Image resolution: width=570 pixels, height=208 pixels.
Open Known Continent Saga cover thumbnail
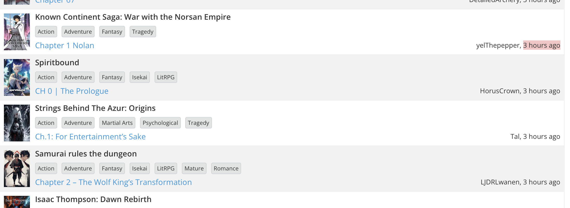coord(17,32)
